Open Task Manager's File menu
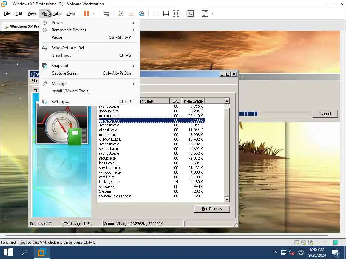The width and height of the screenshot is (346, 259). 34,81
